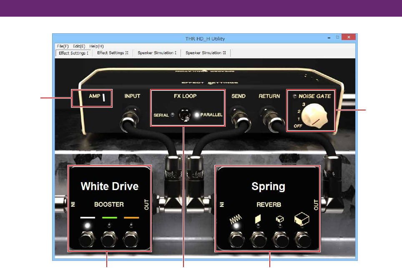Click the FX LOOP label
This screenshot has width=402, height=268.
185,96
